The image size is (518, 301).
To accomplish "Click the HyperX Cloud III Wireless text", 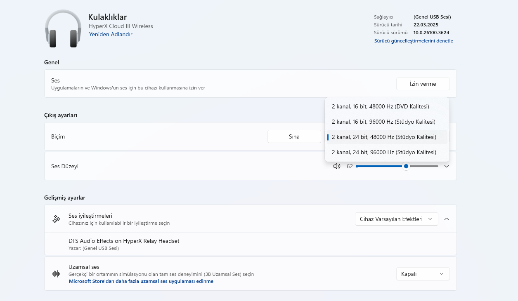I will 121,26.
